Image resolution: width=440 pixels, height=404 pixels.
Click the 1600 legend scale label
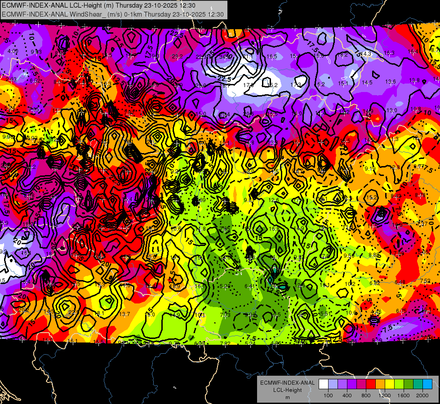tap(404, 395)
